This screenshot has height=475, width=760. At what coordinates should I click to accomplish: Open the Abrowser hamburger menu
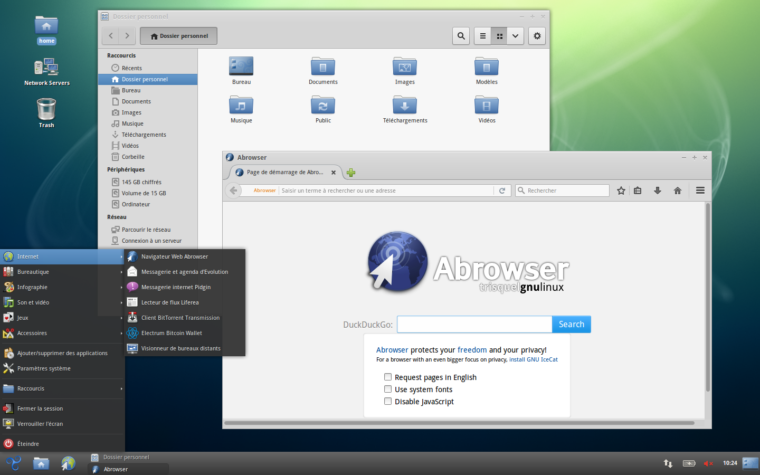700,191
